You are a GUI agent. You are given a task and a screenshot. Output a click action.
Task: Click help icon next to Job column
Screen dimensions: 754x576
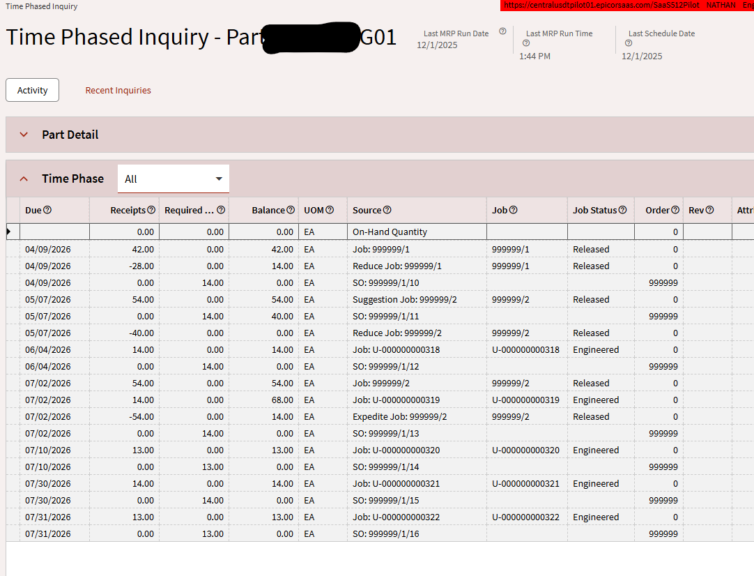(513, 210)
